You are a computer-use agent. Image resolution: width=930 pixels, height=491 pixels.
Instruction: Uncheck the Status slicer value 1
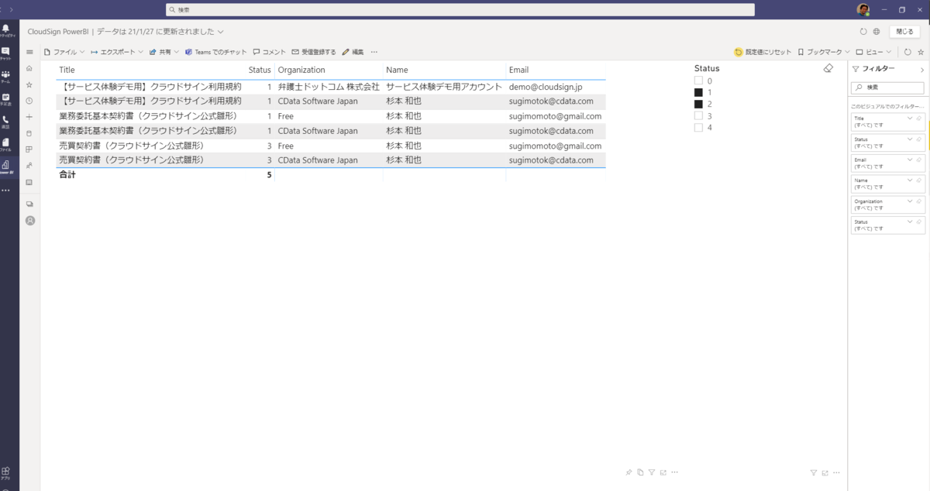[x=698, y=92]
